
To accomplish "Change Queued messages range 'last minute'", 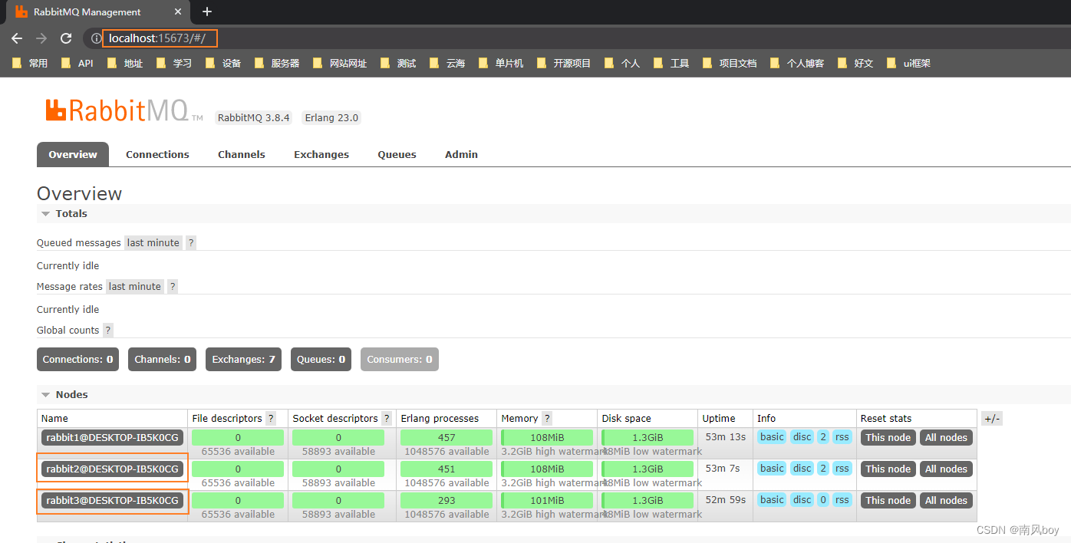I will [x=153, y=242].
